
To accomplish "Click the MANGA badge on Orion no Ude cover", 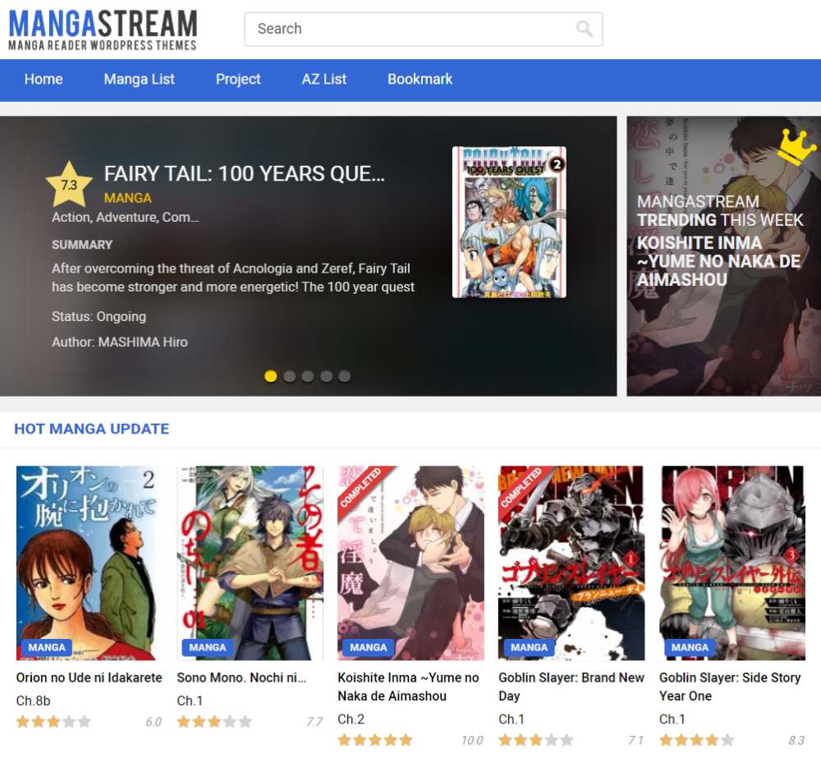I will (x=47, y=647).
